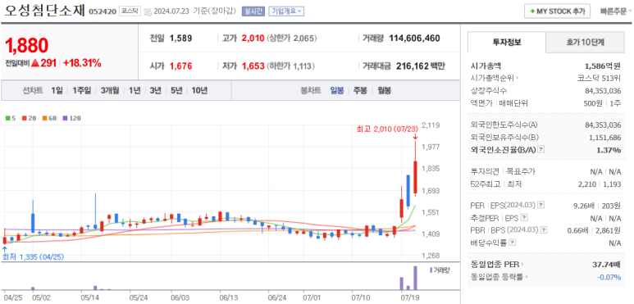Add stock via MY STOCK 추가 button
Image resolution: width=634 pixels, height=304 pixels.
coord(557,11)
